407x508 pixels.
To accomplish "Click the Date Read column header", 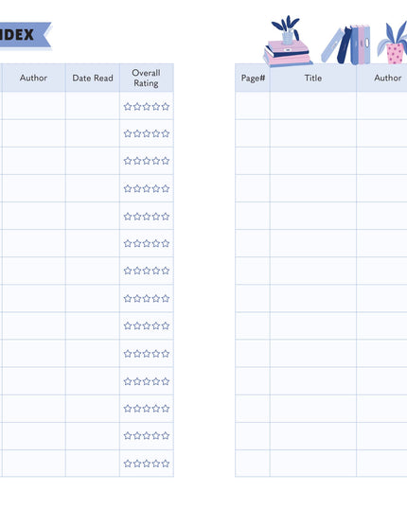I will (x=93, y=78).
